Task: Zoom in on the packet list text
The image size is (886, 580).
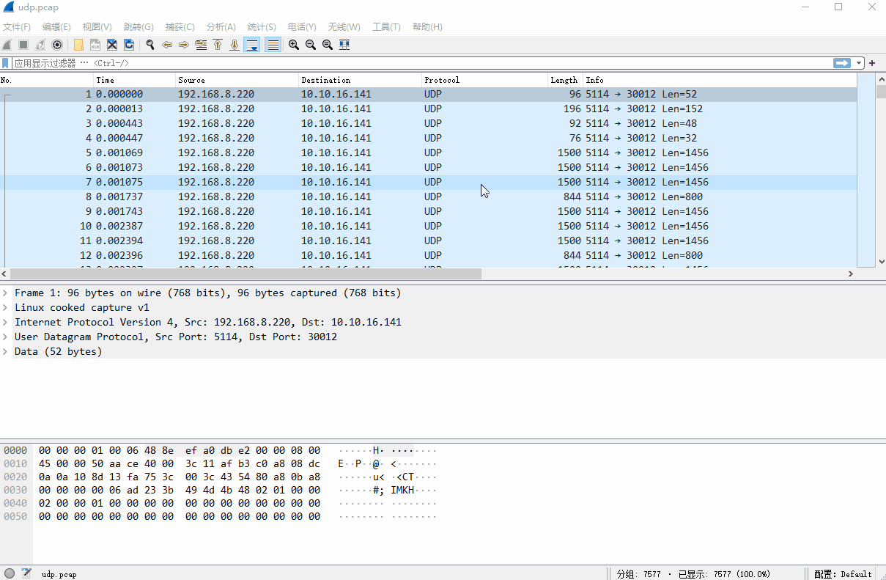Action: 293,45
